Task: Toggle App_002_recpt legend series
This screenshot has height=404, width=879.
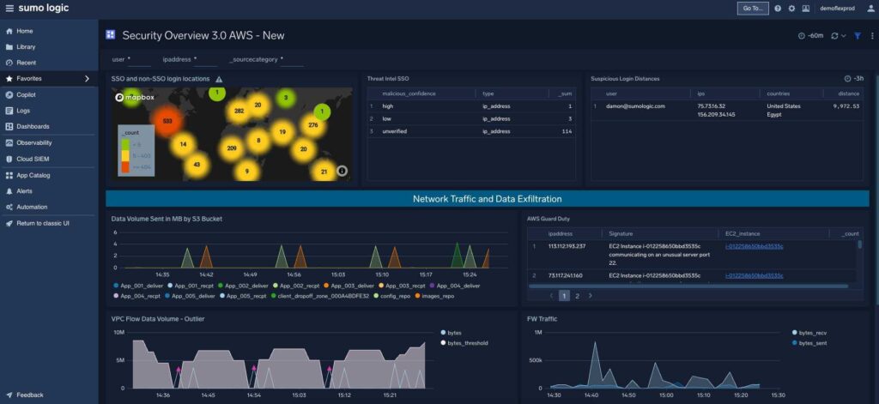Action: [x=295, y=286]
